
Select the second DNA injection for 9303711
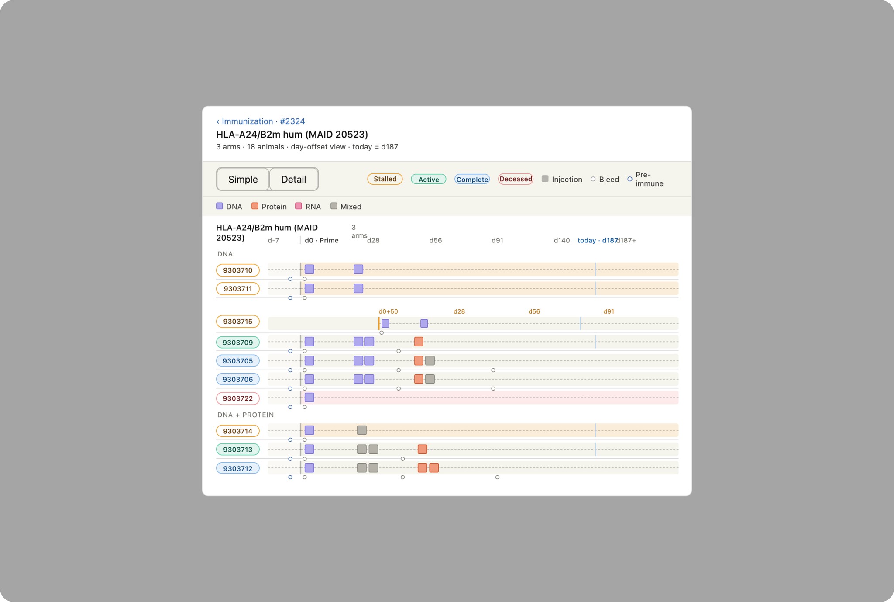point(358,288)
